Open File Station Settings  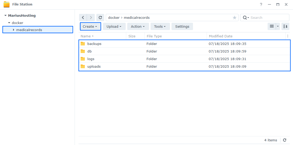click(182, 26)
